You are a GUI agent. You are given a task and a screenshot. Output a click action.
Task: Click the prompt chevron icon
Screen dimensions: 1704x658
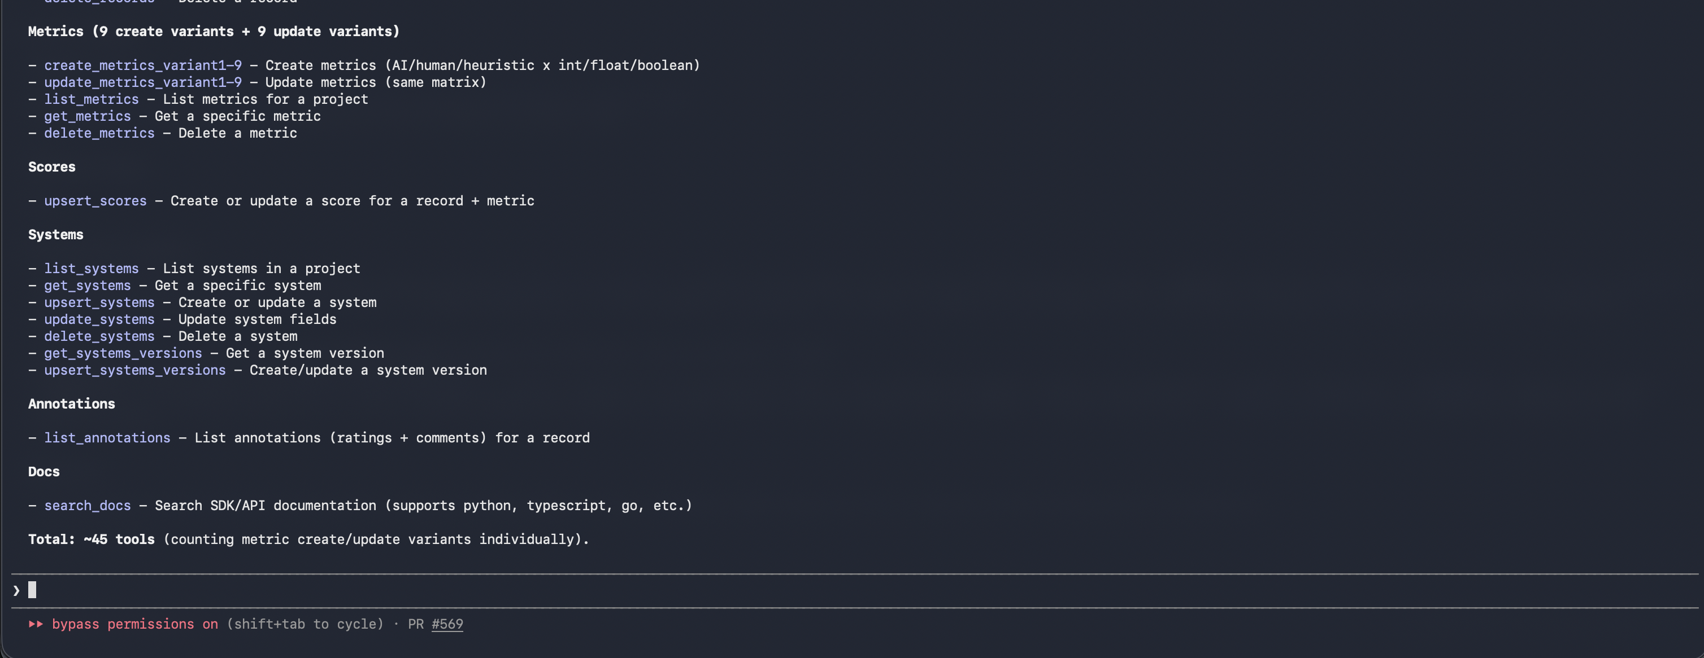[16, 591]
